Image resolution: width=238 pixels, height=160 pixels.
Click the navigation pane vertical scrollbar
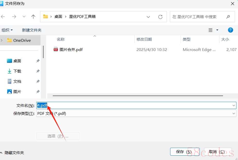[43, 52]
